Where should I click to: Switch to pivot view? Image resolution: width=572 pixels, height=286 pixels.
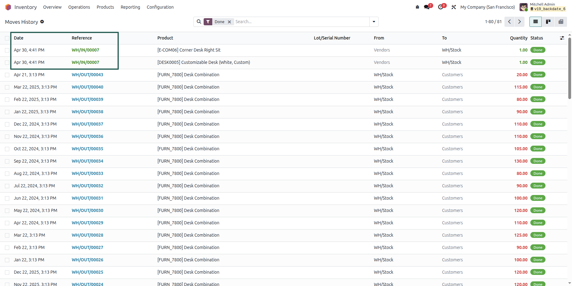[561, 22]
